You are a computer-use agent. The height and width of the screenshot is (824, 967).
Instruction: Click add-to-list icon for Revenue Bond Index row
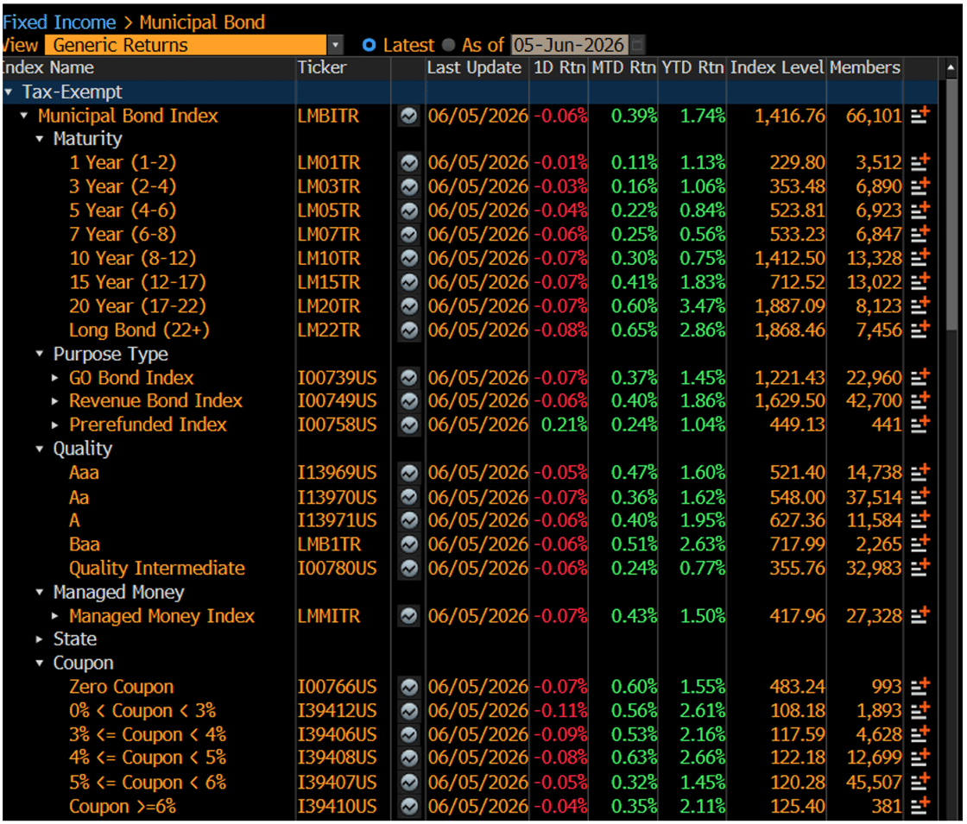click(920, 400)
